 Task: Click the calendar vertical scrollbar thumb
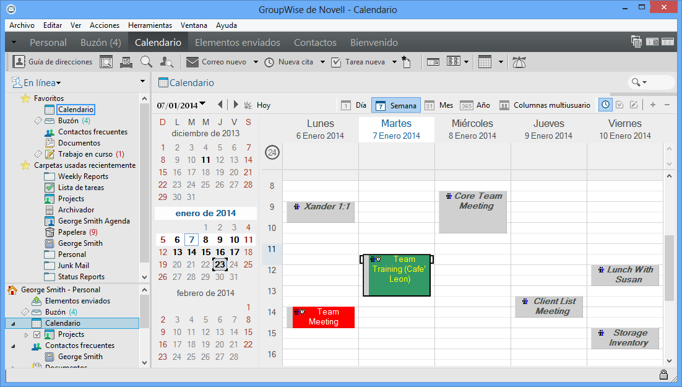pos(669,267)
